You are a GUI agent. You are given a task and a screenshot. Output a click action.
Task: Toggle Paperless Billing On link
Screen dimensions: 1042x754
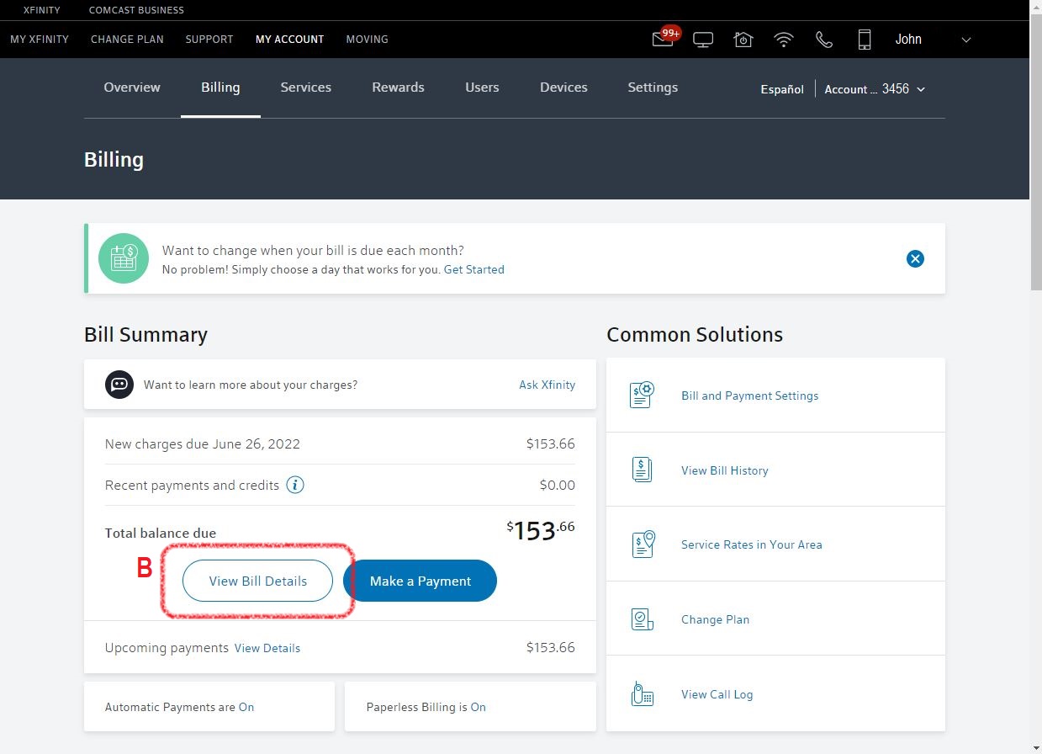click(x=478, y=707)
